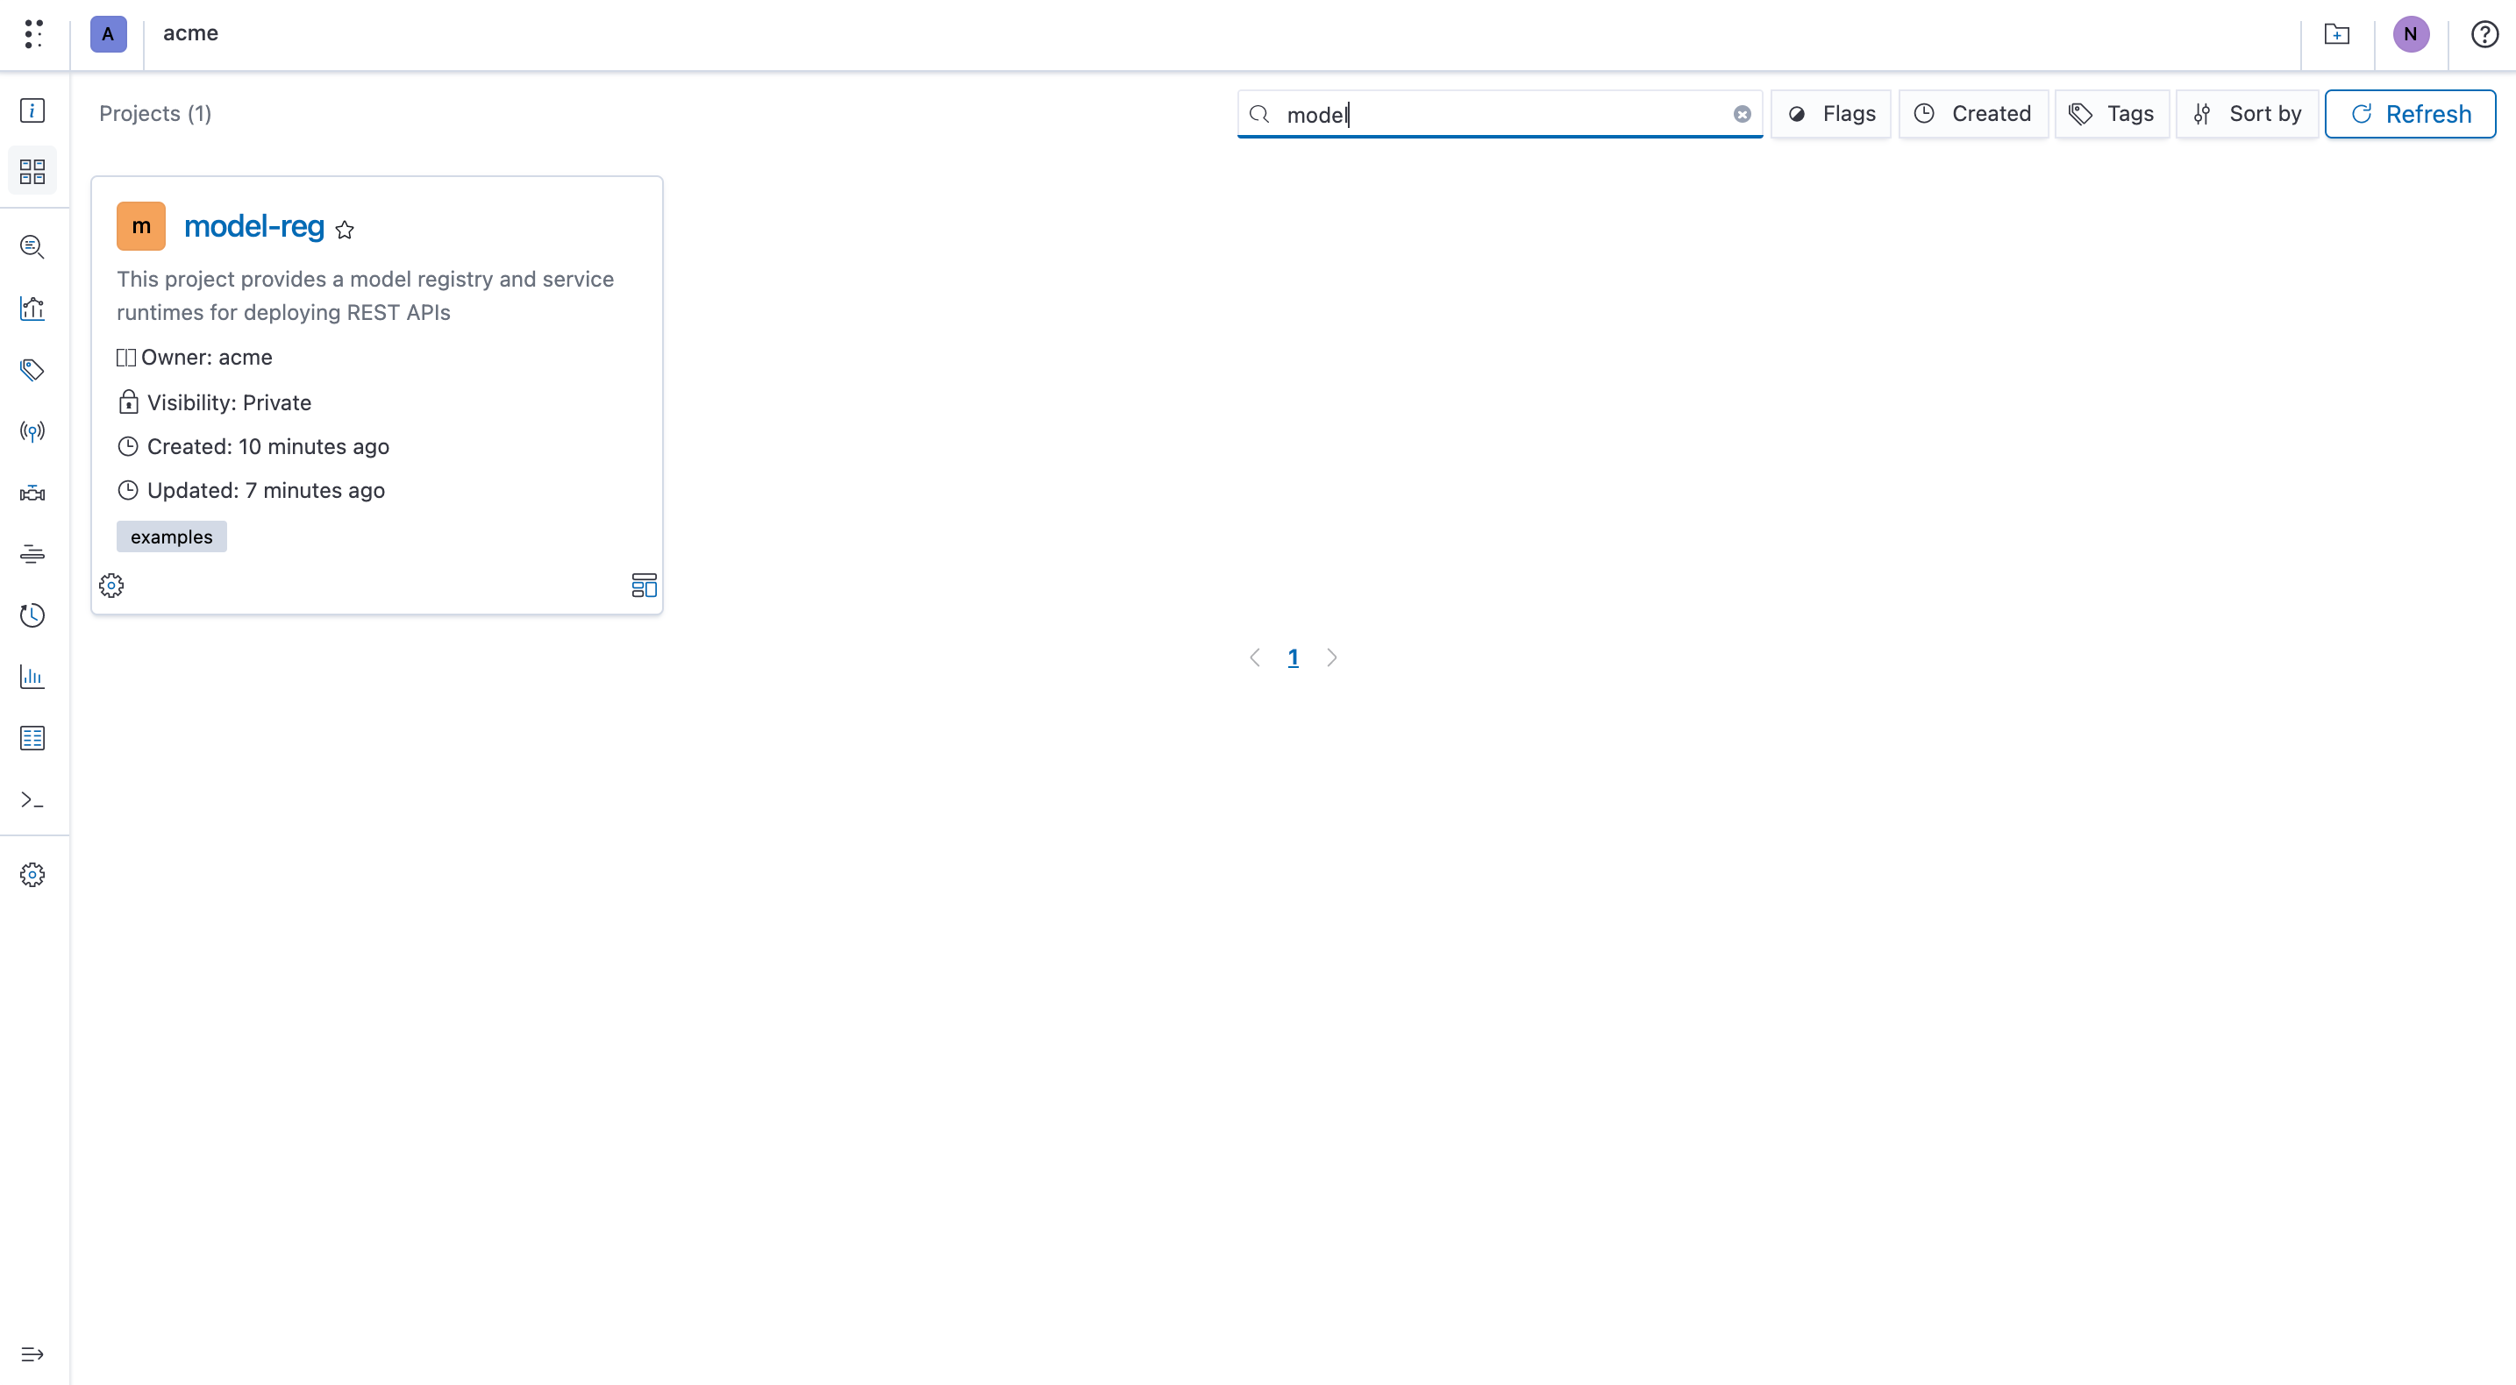Star the model-reg project
2516x1385 pixels.
[x=345, y=230]
